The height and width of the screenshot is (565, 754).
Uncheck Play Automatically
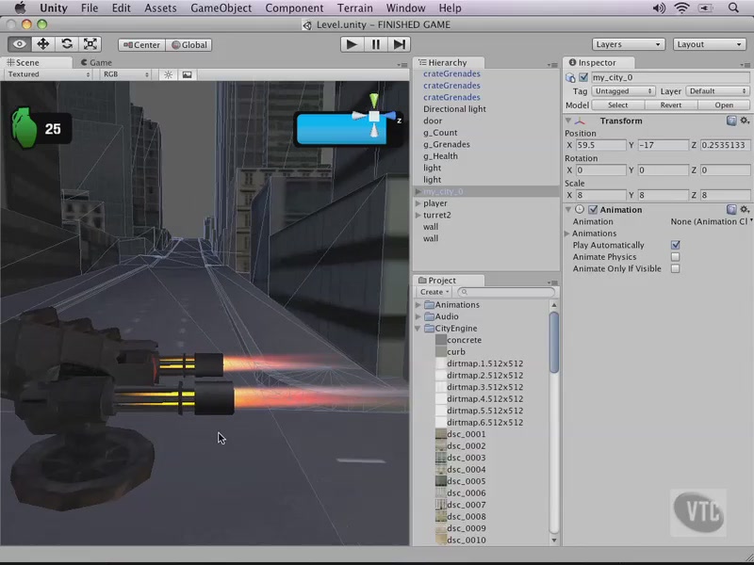pyautogui.click(x=675, y=245)
